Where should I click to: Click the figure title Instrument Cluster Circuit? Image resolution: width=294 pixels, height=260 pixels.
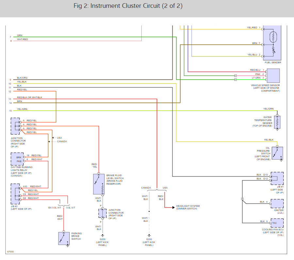point(128,6)
